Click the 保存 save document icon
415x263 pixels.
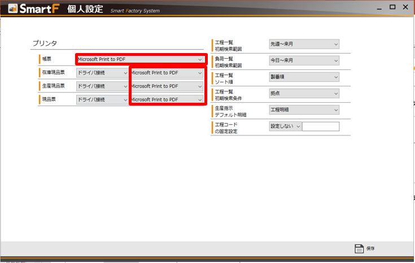(359, 249)
